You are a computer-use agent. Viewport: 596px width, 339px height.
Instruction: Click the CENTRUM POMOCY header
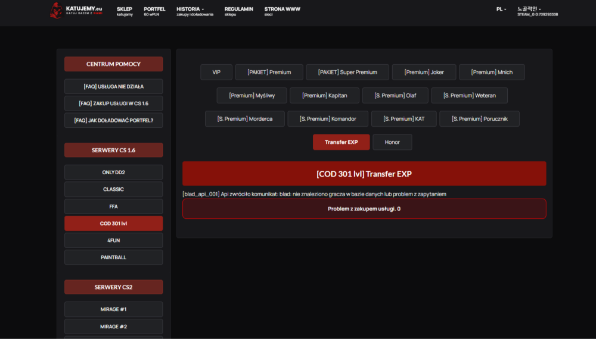(114, 64)
